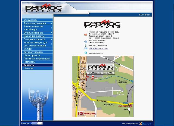174x126 pixels.
Task: Click the Контакты page header title
Action: point(144,15)
